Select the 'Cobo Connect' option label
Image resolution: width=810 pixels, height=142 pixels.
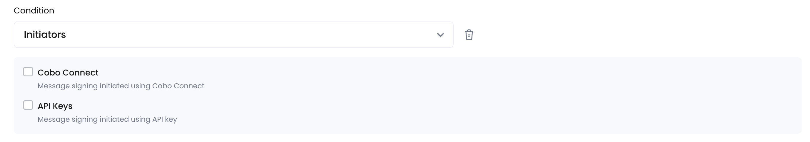pyautogui.click(x=68, y=72)
